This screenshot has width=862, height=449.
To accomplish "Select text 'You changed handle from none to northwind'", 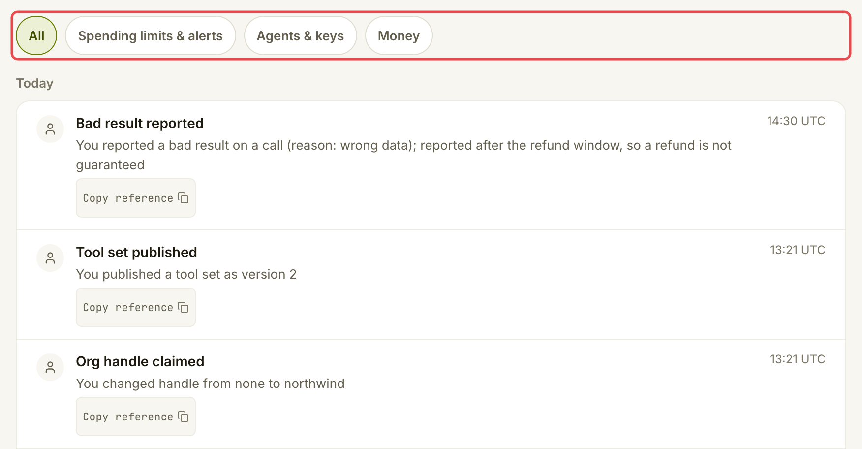I will (x=210, y=384).
